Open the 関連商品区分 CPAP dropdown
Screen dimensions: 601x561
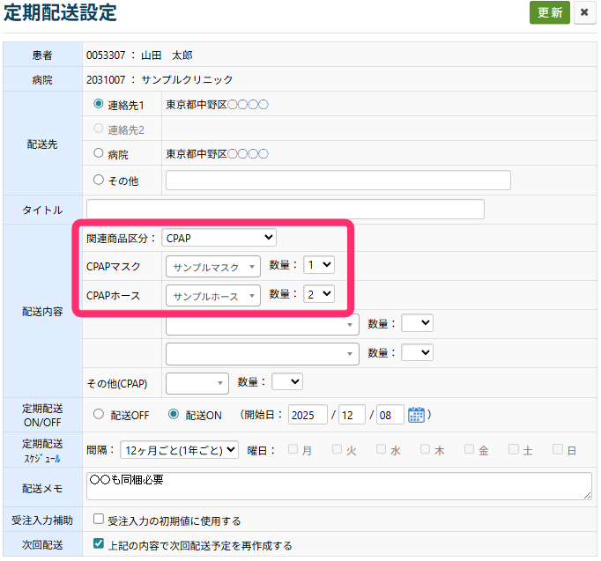[x=219, y=238]
